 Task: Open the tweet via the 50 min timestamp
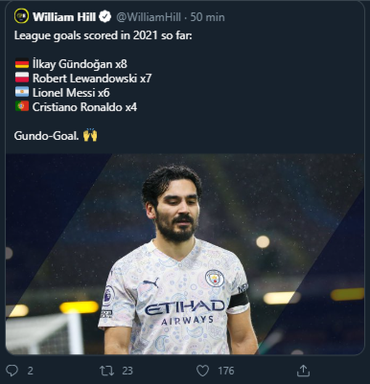[x=207, y=17]
